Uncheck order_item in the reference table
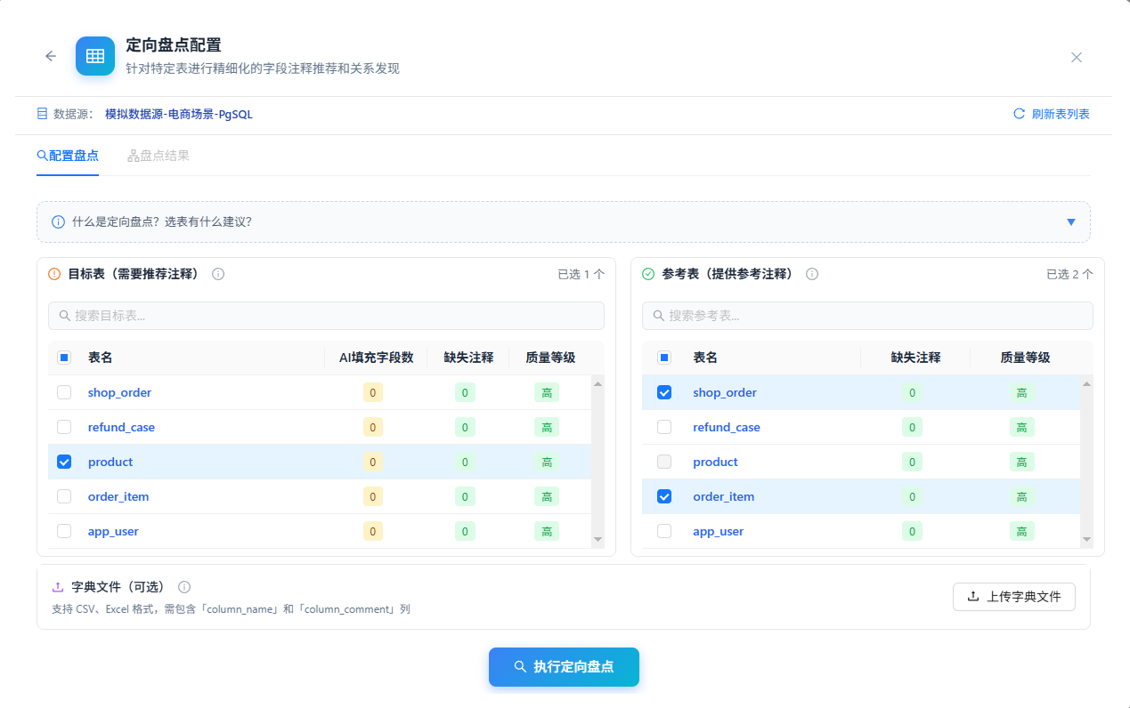Image resolution: width=1130 pixels, height=708 pixels. (664, 496)
